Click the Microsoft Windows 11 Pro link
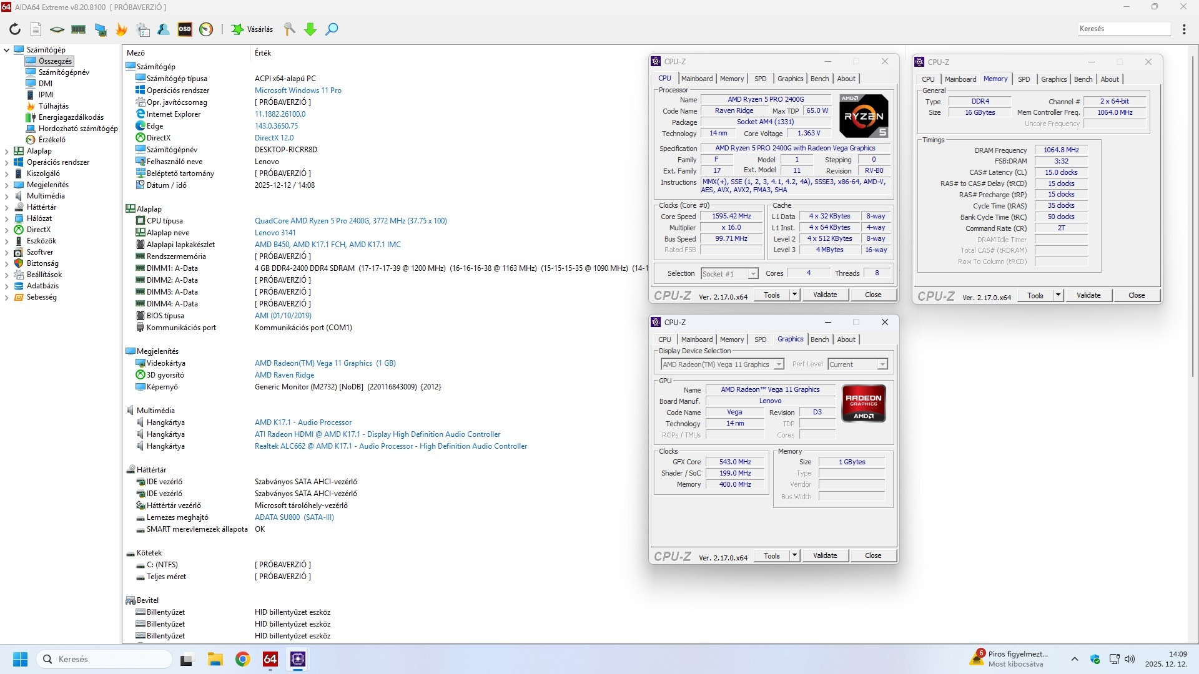Screen dimensions: 1199x674 coord(298,90)
